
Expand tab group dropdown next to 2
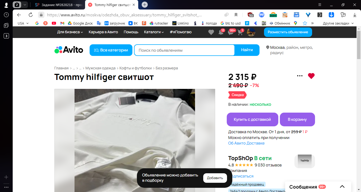(25, 5)
